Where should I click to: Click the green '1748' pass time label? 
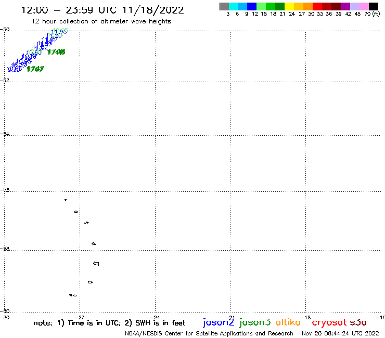tap(56, 52)
